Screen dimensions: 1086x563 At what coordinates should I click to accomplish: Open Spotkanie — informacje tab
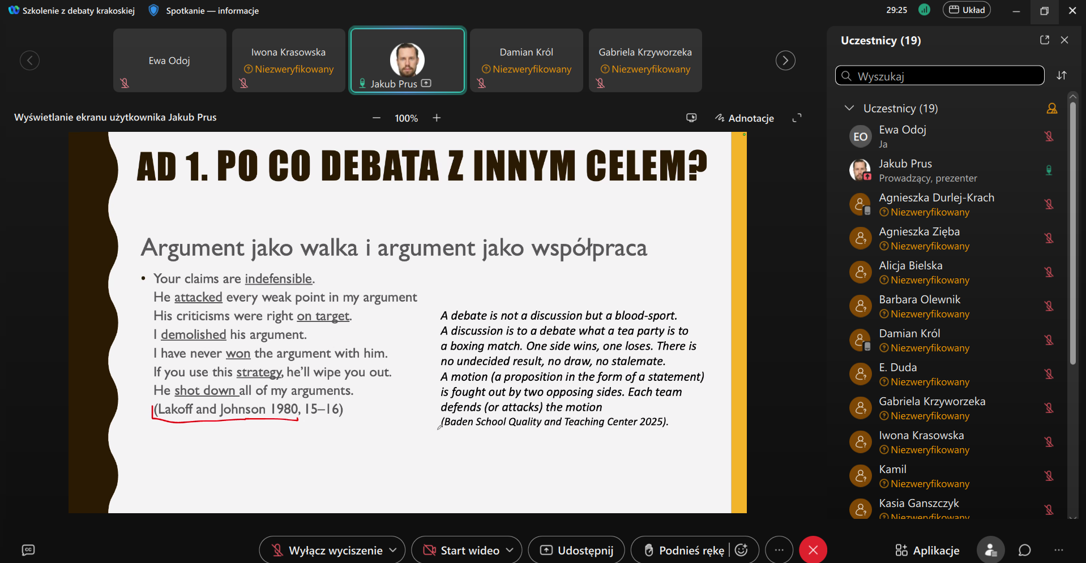click(212, 11)
